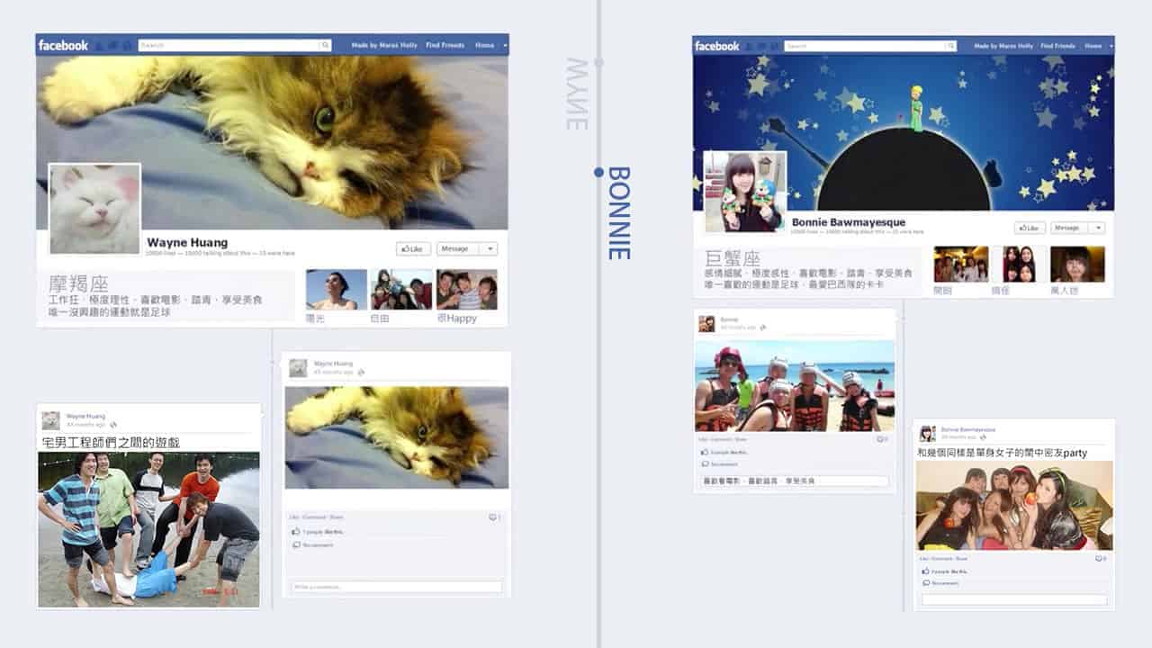Click the Facebook logo on Wayne's page
The width and height of the screenshot is (1152, 648).
click(x=63, y=45)
